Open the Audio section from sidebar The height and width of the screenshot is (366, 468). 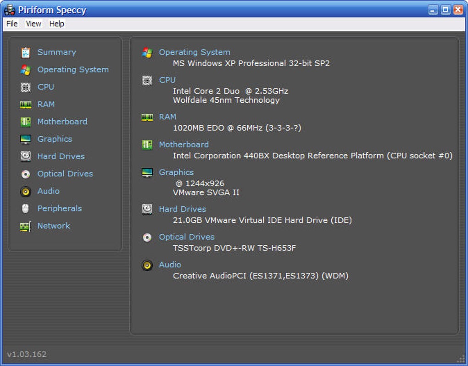pyautogui.click(x=48, y=191)
